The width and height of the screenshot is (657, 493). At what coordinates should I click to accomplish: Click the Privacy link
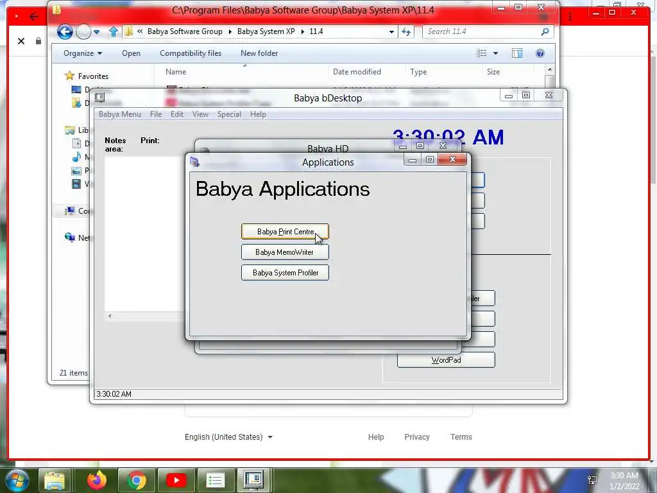point(417,437)
